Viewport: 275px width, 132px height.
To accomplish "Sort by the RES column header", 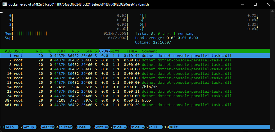I will point(75,51).
